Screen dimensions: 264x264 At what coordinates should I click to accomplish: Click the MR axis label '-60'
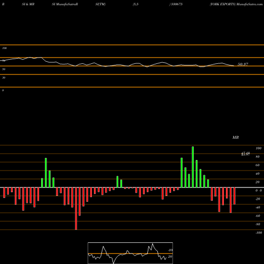point(258,216)
